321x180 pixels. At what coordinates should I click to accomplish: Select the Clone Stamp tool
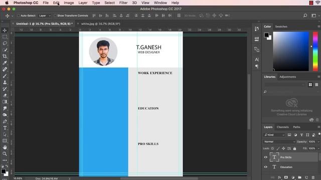[x=5, y=82]
